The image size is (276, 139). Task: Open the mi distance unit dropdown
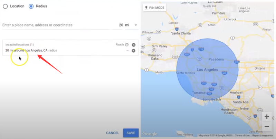tap(132, 25)
